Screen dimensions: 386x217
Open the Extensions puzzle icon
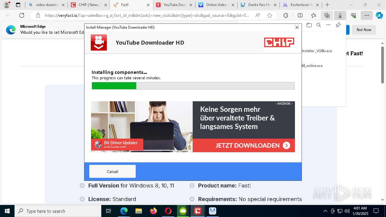click(286, 15)
